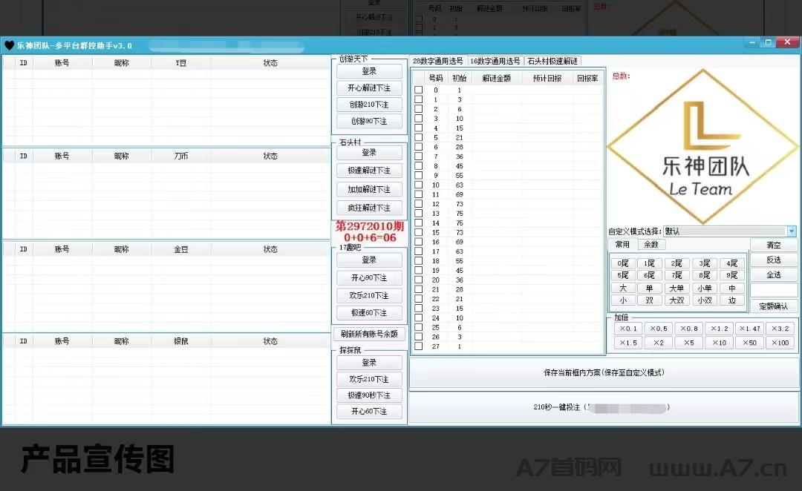Switch to the 常用 tab
Screen dimensions: 802x491
coord(622,245)
